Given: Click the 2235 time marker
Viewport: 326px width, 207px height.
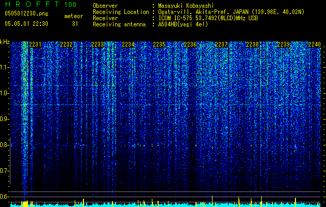Looking at the screenshot, I should [159, 45].
